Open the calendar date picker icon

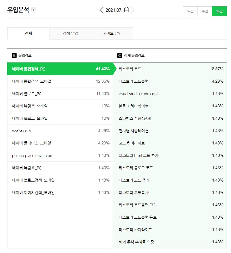[126, 10]
